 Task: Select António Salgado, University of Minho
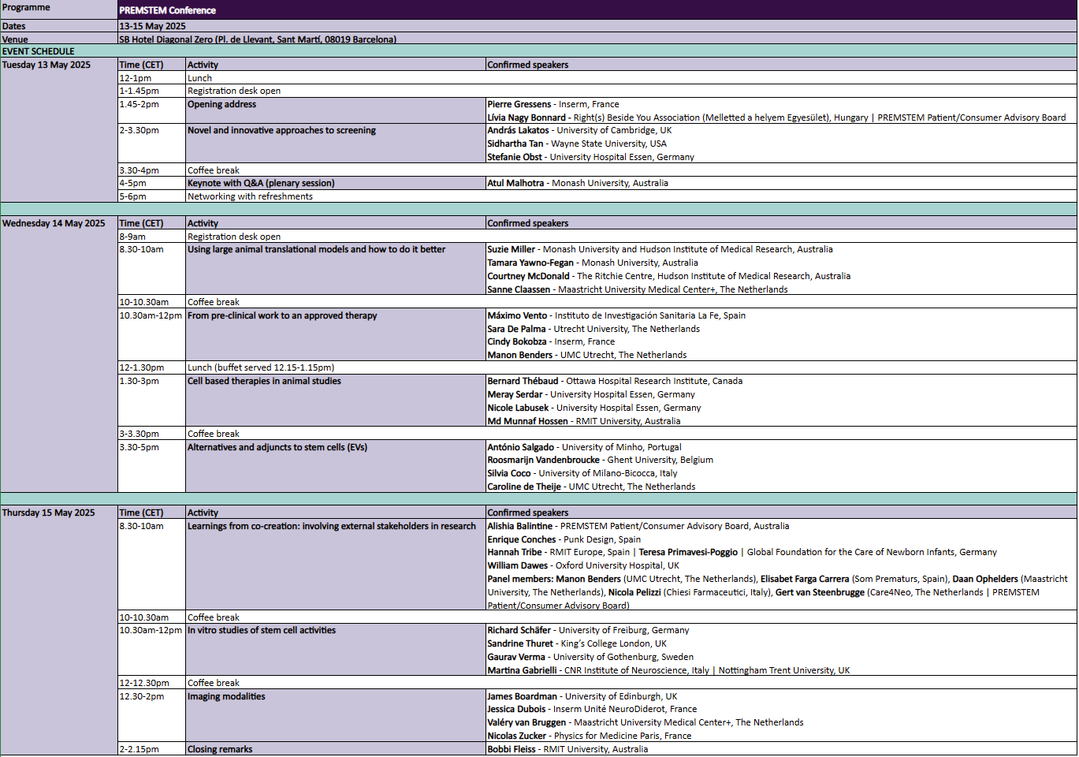coord(584,447)
